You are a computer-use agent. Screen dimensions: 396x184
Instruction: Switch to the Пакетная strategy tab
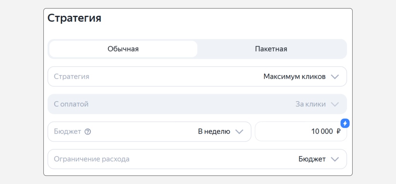[x=271, y=49]
